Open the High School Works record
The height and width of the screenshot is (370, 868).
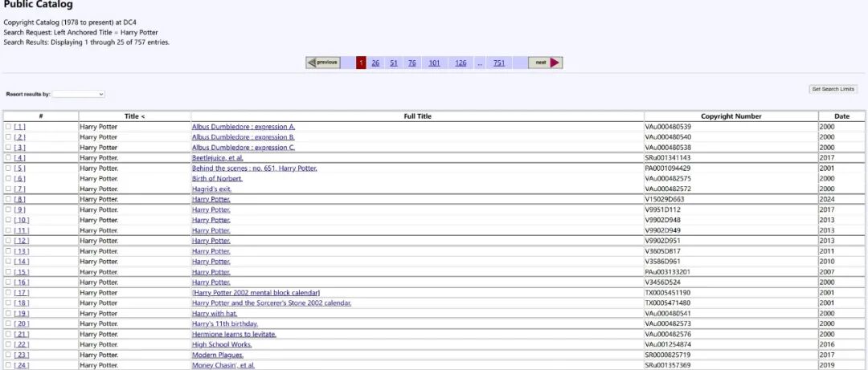pyautogui.click(x=222, y=344)
